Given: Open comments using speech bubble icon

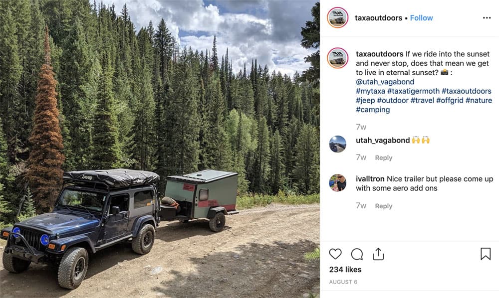Looking at the screenshot, I should coord(357,254).
